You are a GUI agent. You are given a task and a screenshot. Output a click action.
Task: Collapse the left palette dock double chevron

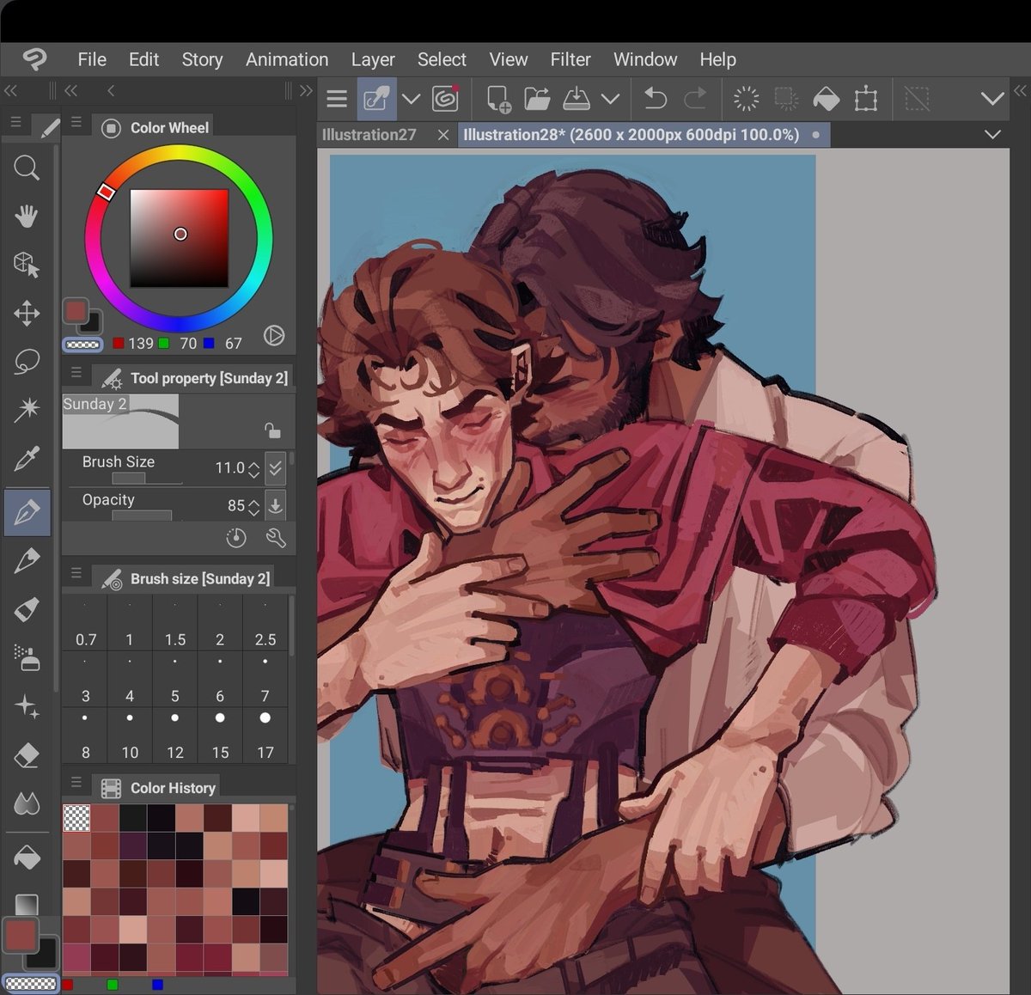click(11, 90)
